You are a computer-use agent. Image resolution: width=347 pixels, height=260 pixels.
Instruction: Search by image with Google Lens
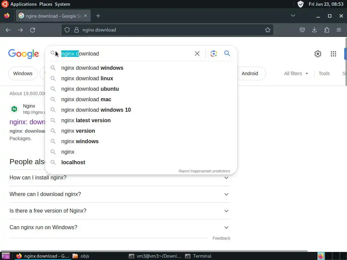[x=213, y=53]
